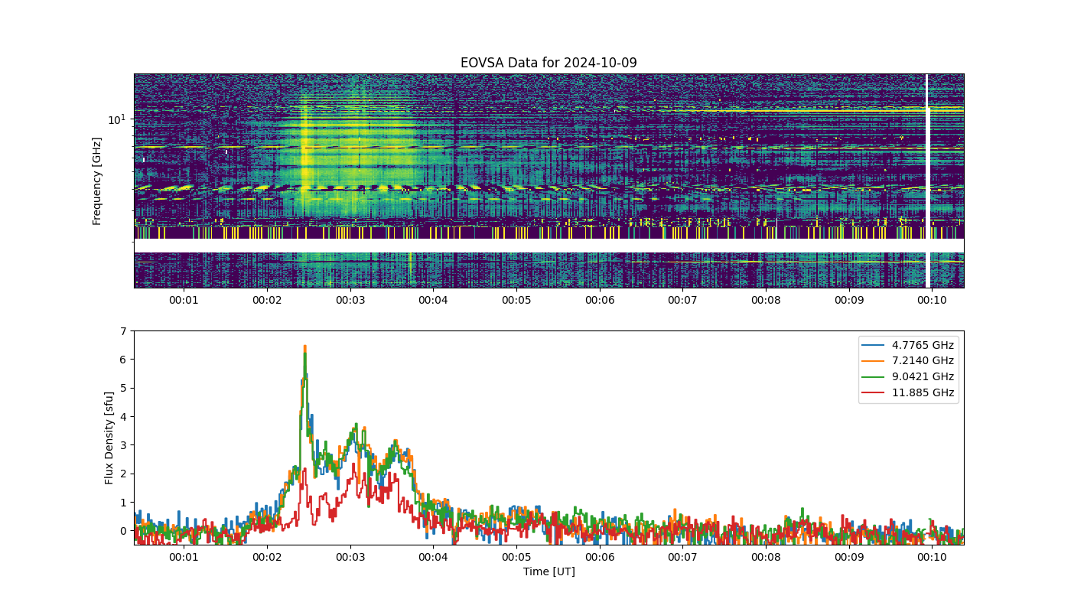
Task: Click '00:06' under the flux density plot
Action: (x=600, y=557)
